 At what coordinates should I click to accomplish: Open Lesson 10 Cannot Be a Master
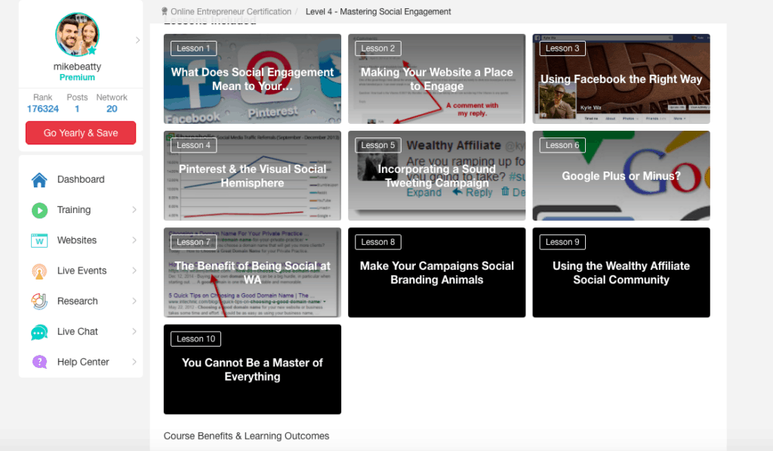click(252, 369)
